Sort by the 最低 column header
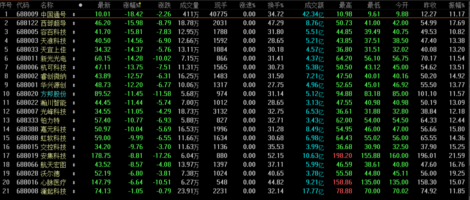This screenshot has height=200, width=470. (x=374, y=5)
